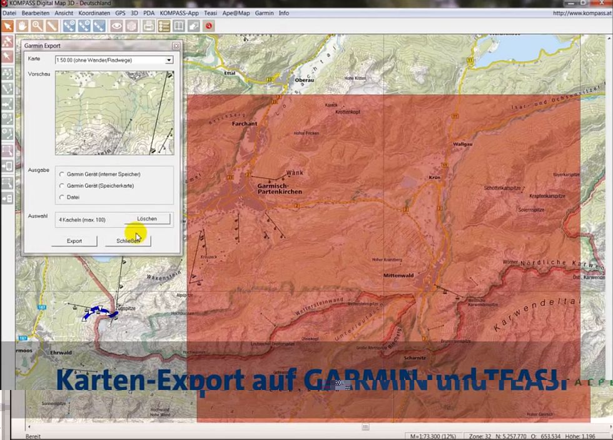The height and width of the screenshot is (440, 613).
Task: Open the book icon in toolbar
Action: click(x=179, y=26)
